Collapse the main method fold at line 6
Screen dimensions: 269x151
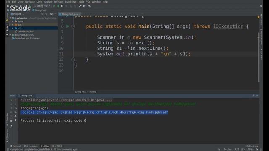click(73, 26)
